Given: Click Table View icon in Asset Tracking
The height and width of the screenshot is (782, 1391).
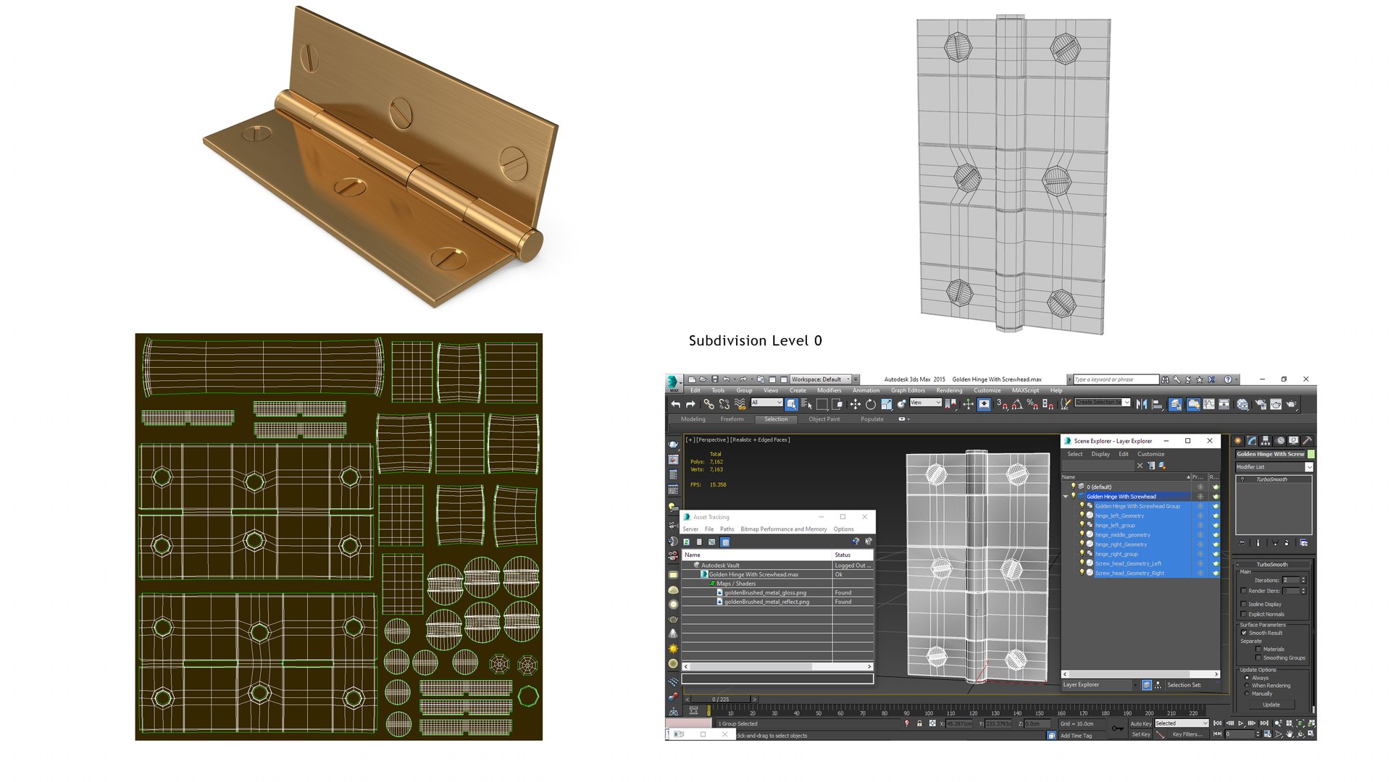Looking at the screenshot, I should tap(725, 542).
